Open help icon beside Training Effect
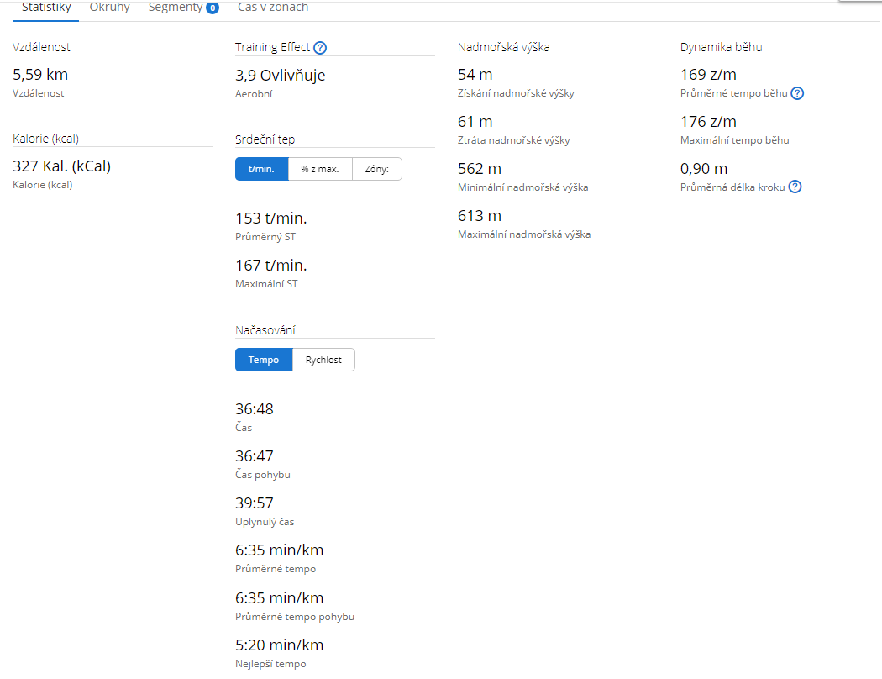 [x=320, y=48]
